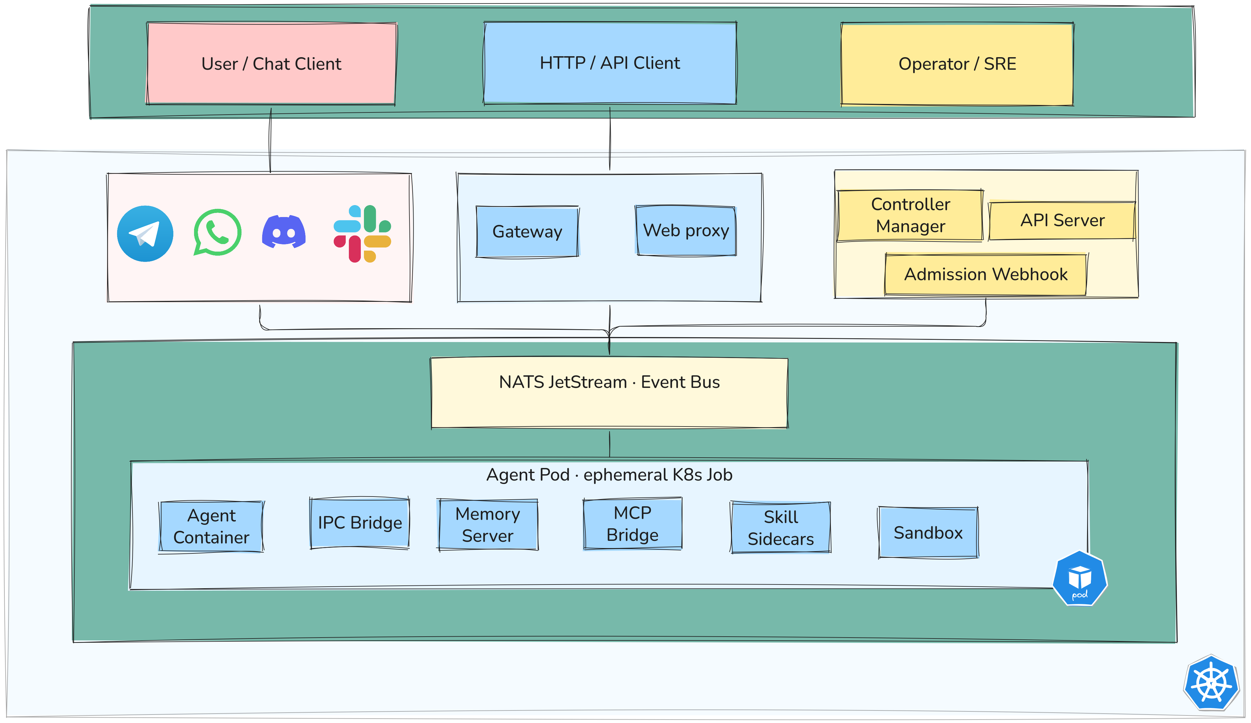Select the MCP Bridge box
Viewport: 1251px width, 723px height.
point(632,523)
